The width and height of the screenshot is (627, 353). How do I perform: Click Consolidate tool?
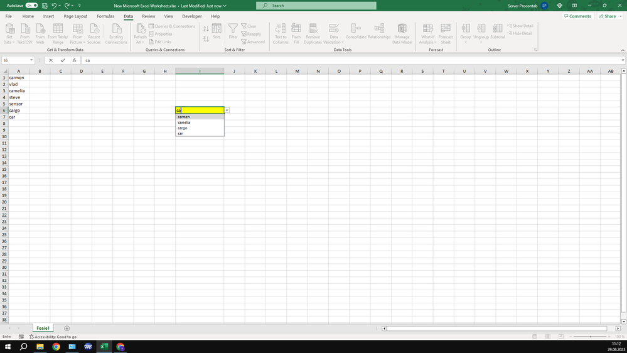356,31
